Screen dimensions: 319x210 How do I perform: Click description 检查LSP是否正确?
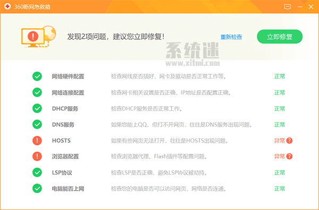pyautogui.click(x=159, y=173)
